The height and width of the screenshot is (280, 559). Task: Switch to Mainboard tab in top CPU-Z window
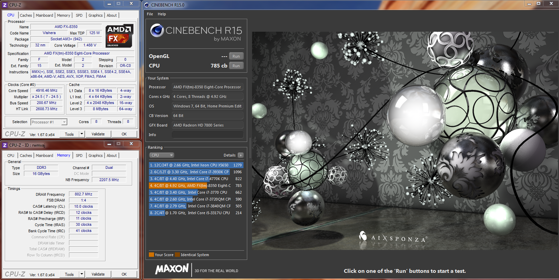coord(44,15)
